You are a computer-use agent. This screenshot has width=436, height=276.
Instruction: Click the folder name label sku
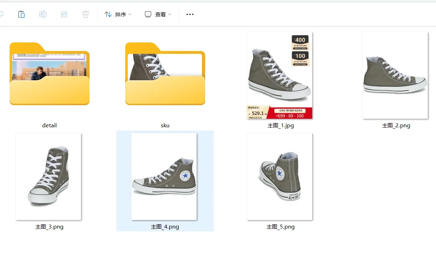pos(165,126)
